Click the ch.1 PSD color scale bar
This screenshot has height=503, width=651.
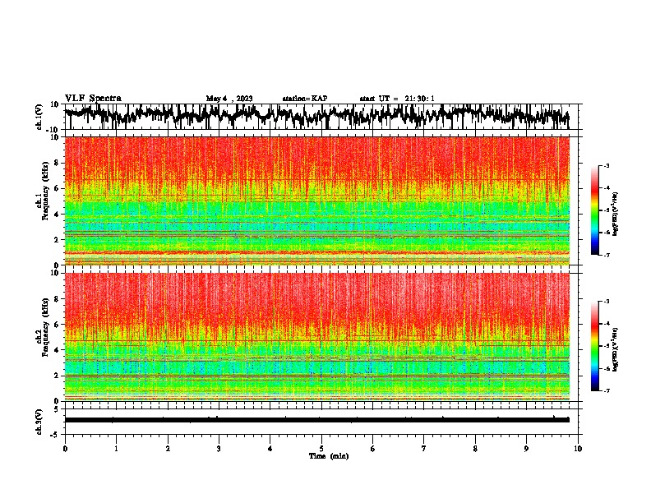point(594,210)
